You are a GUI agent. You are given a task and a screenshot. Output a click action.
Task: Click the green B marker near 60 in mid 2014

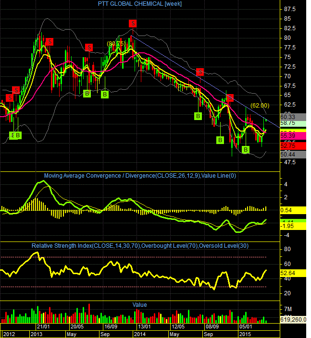click(198, 116)
